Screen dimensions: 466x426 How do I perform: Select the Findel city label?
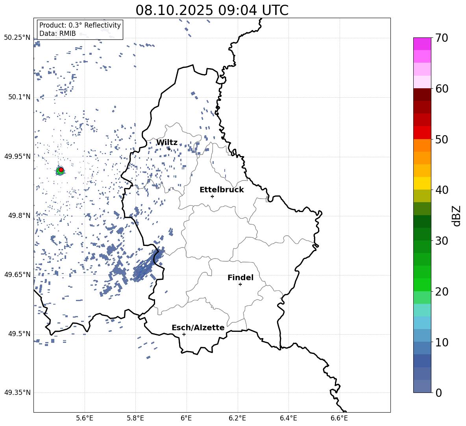[x=240, y=277]
